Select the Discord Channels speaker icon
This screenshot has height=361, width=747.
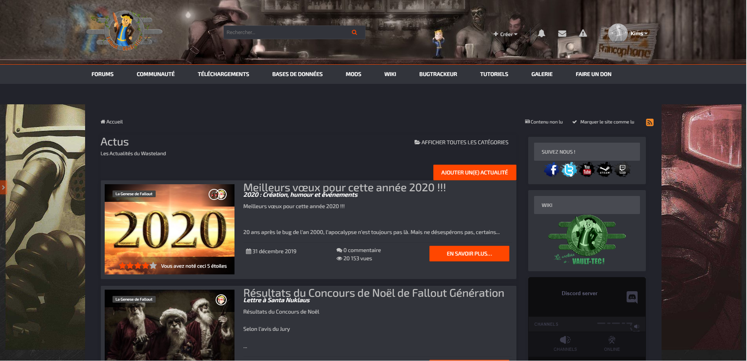(565, 340)
